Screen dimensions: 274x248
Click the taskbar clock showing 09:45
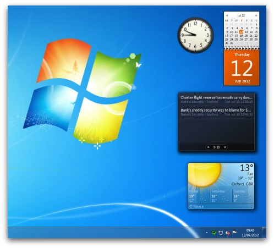(250, 233)
